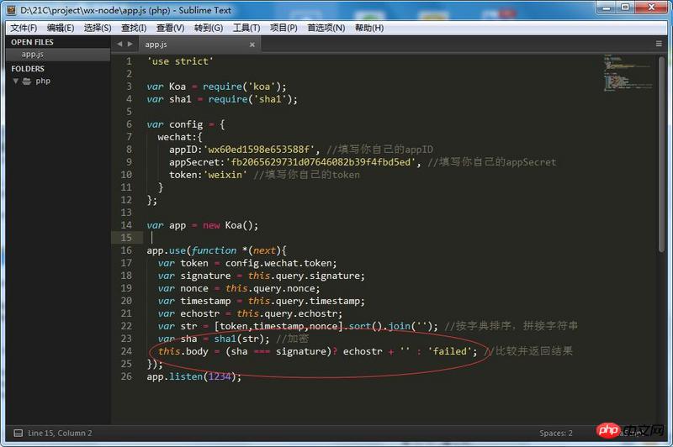This screenshot has height=447, width=673.
Task: Go to next tab with right arrow
Action: (130, 44)
